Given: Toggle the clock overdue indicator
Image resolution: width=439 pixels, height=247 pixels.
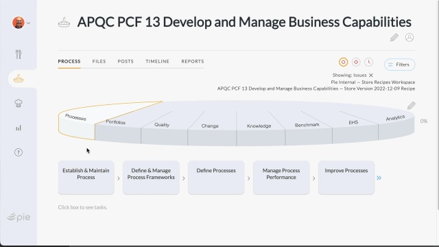Looking at the screenshot, I should point(369,62).
